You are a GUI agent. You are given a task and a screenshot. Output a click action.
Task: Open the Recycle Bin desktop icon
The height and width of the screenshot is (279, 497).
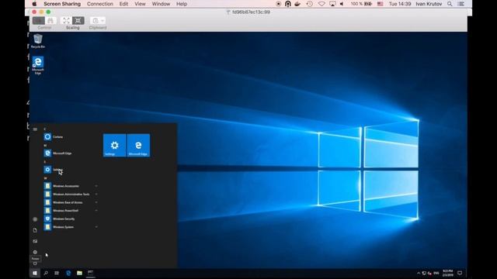[x=38, y=41]
